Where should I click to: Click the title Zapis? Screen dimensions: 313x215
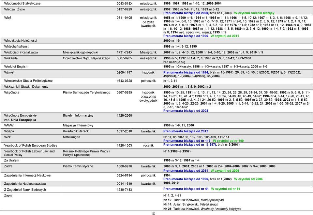[8, 195]
